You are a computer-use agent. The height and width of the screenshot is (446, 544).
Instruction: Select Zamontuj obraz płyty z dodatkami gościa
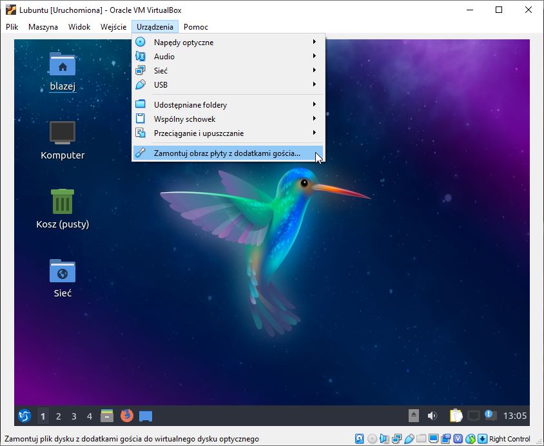pos(228,153)
